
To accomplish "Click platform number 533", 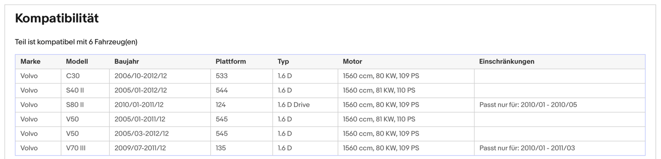I will [x=221, y=76].
